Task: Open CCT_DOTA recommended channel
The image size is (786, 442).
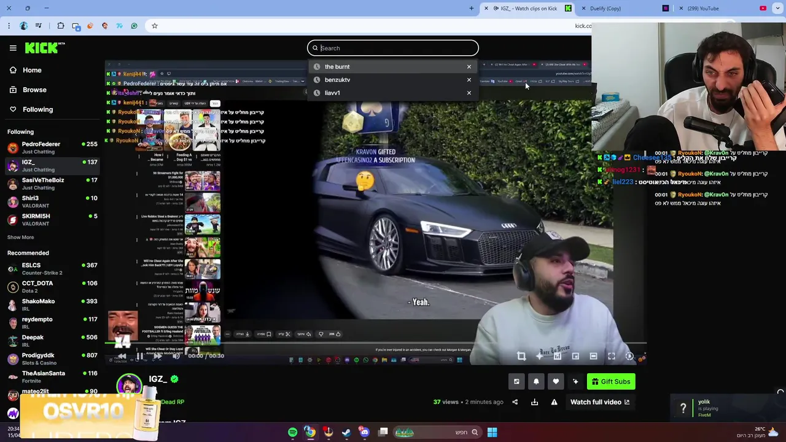Action: click(52, 287)
